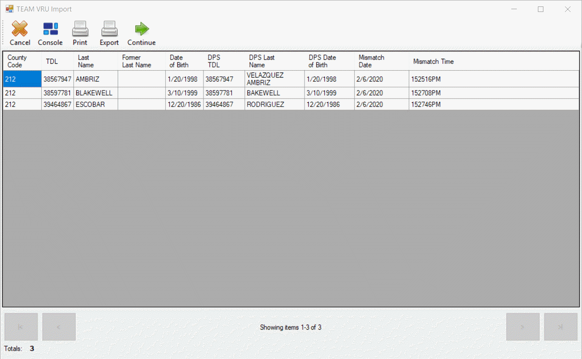
Task: Select TDL cell 38597781 in BLAKEWELL row
Action: point(58,93)
